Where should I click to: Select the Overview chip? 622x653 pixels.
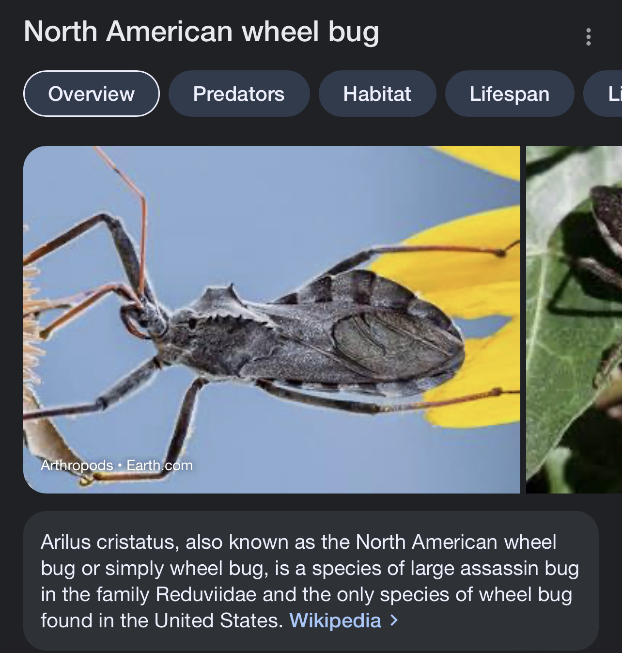(92, 94)
